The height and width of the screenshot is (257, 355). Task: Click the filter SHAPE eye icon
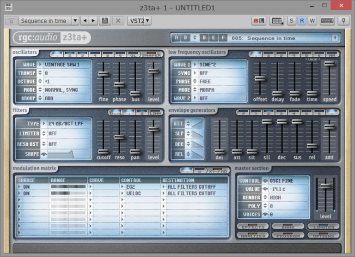coord(44,154)
